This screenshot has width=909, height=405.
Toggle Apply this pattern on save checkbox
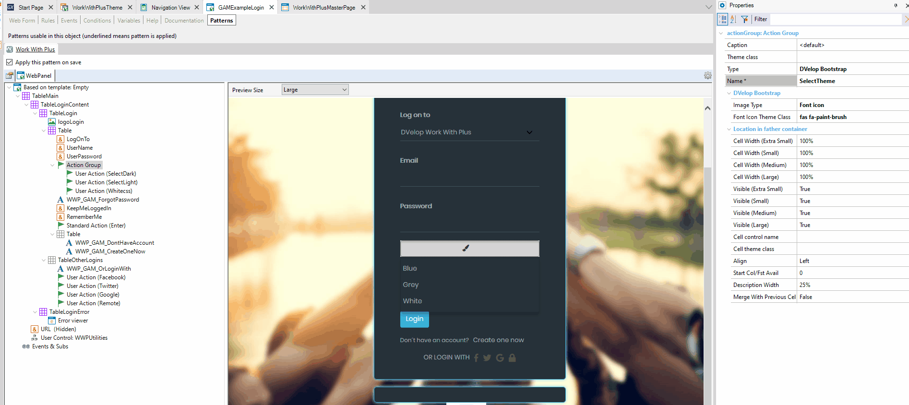(x=9, y=62)
